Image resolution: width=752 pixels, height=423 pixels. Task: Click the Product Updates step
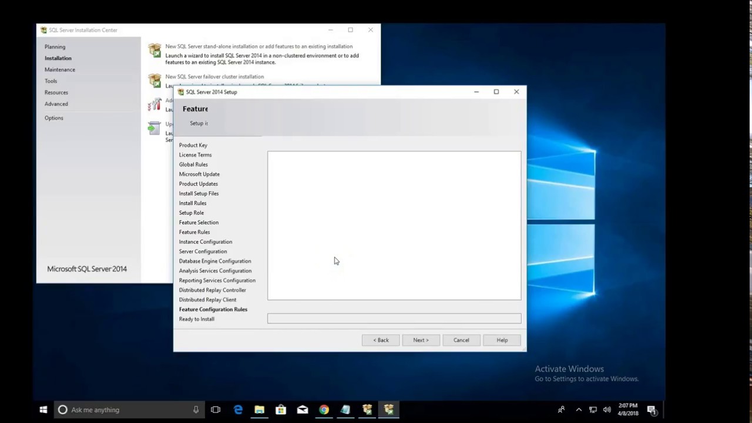pyautogui.click(x=199, y=184)
